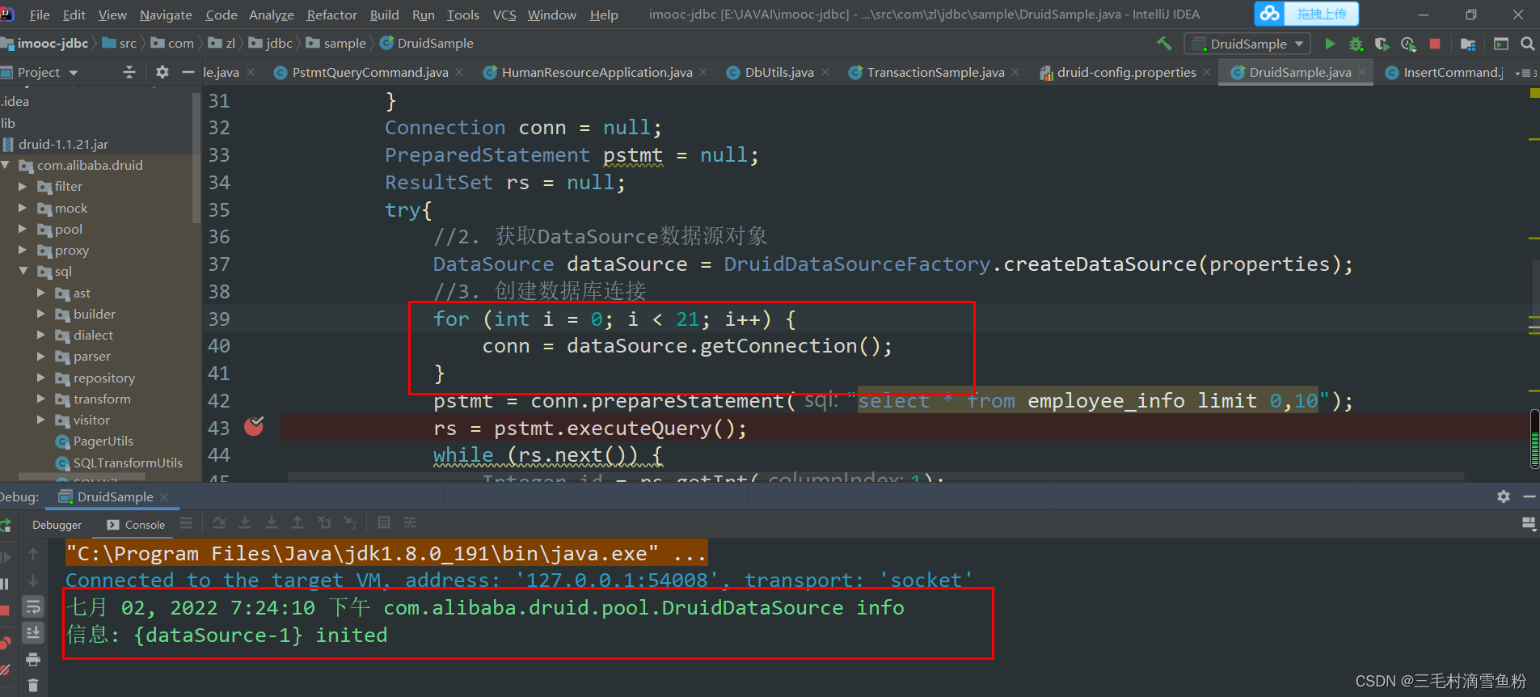Expand the parser package

pos(41,356)
